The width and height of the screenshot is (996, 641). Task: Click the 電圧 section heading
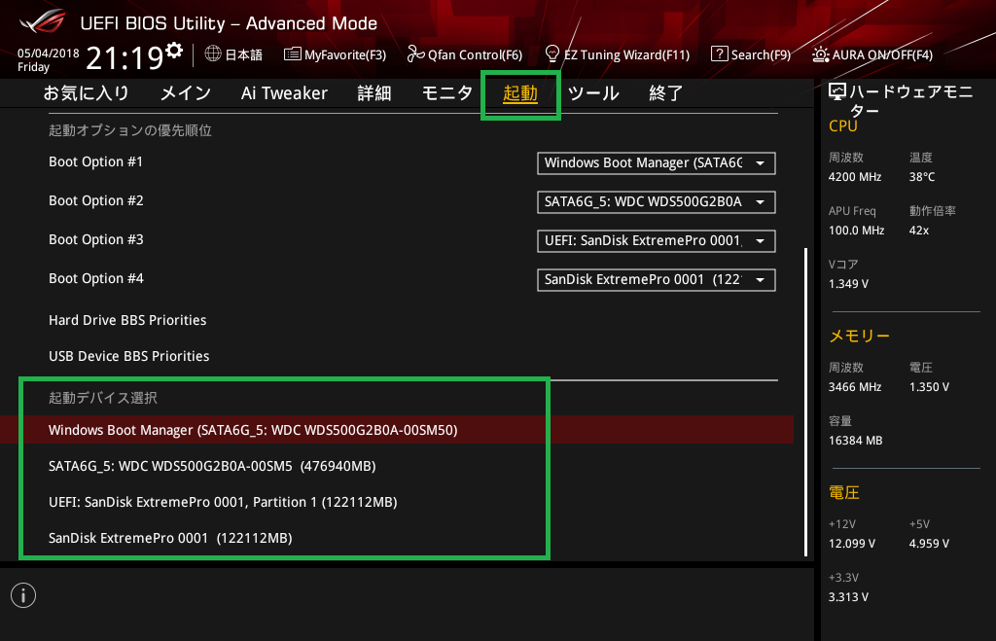(844, 492)
